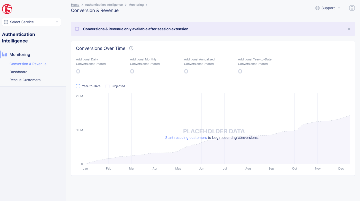The height and width of the screenshot is (201, 360).
Task: Open Dashboard in the sidebar
Action: (x=18, y=72)
